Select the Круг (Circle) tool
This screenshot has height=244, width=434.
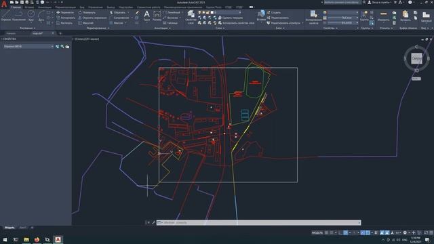tap(31, 16)
